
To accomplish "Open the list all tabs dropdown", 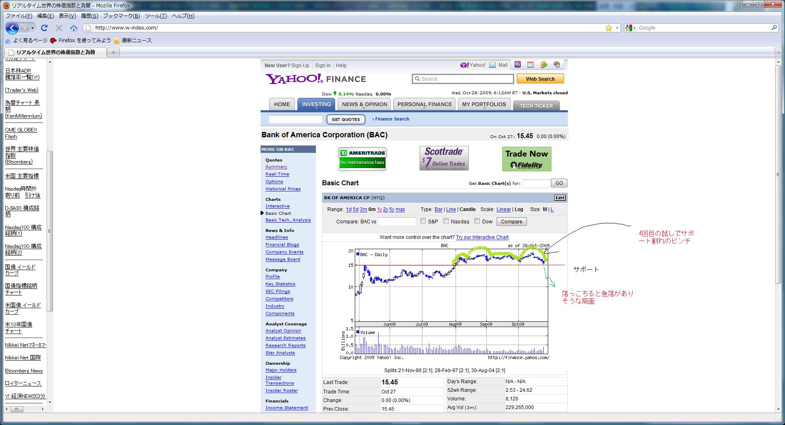I will coord(778,52).
